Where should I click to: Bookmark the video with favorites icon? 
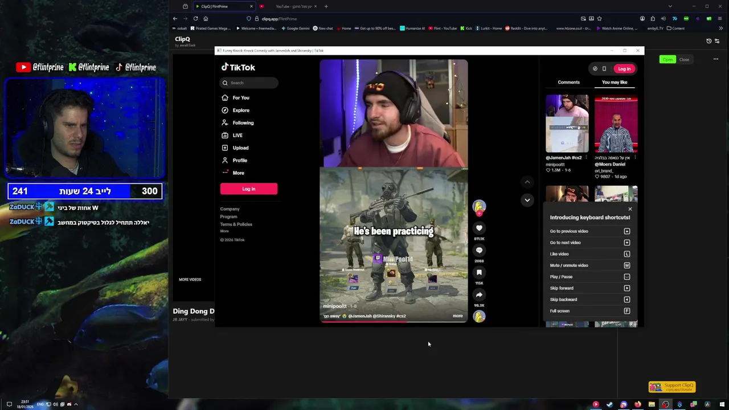point(479,272)
